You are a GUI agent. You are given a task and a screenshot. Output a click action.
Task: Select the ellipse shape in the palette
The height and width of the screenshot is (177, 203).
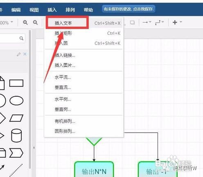pos(16,100)
